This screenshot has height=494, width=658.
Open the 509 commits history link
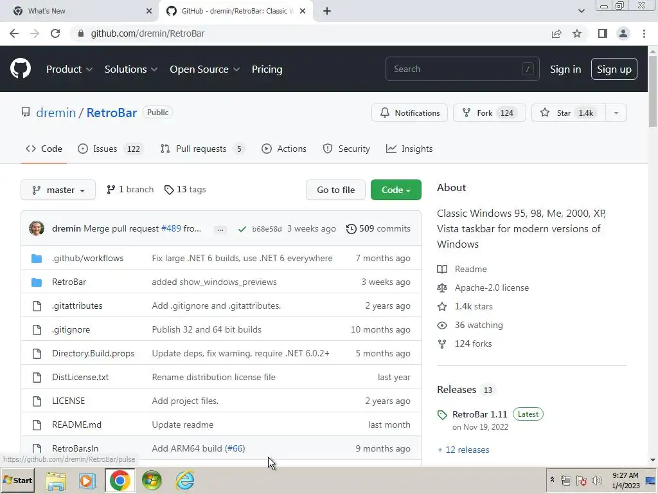tap(378, 229)
